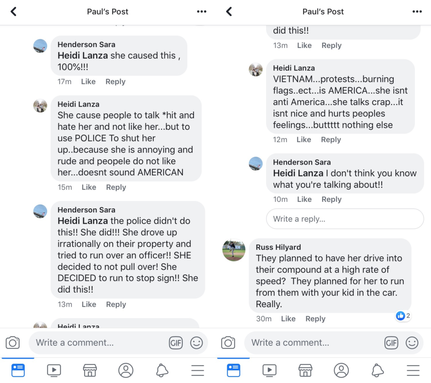Open the emoji picker in the left comment bar
This screenshot has height=383, width=431.
tap(197, 343)
